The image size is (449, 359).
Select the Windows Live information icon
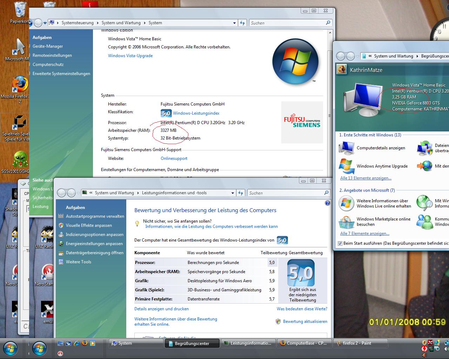[347, 203]
